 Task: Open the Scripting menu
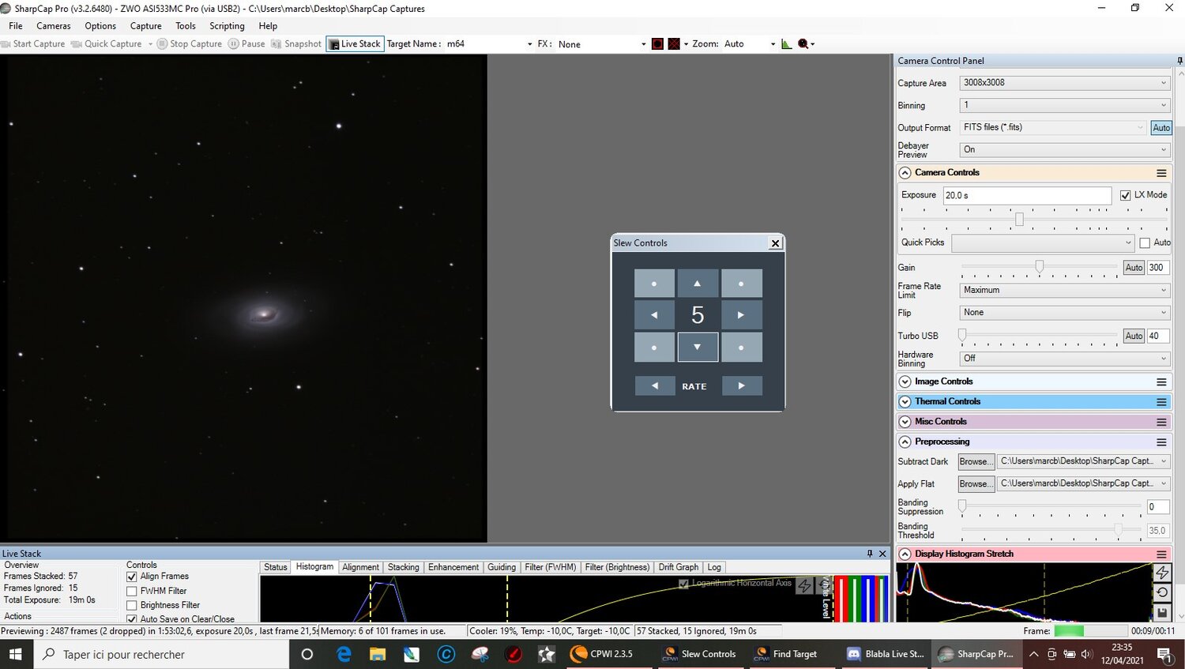click(227, 26)
